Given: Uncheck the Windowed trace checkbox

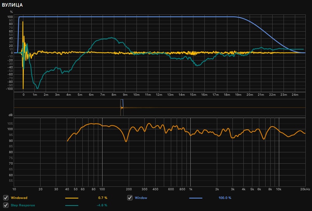Looking at the screenshot, I should click(6, 198).
